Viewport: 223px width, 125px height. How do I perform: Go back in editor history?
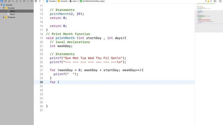coord(40,1)
